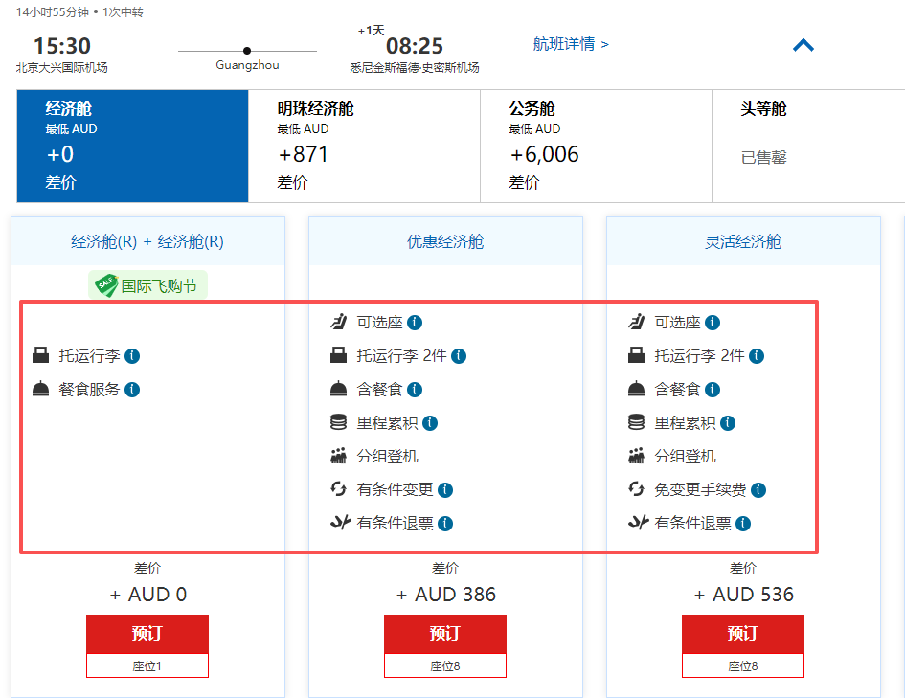This screenshot has width=905, height=698.
Task: Click the 灵活经济舱 fare card header
Action: pos(743,241)
